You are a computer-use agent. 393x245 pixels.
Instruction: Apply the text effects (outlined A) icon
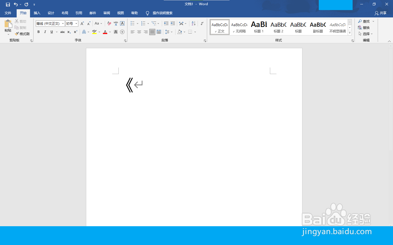click(84, 32)
